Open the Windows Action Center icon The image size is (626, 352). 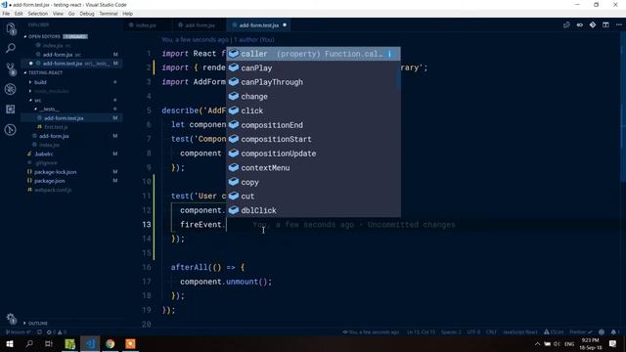[613, 343]
